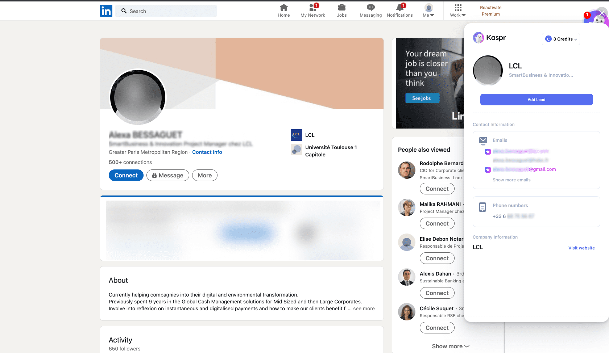Open the More button on profile
Image resolution: width=609 pixels, height=353 pixels.
coord(205,175)
